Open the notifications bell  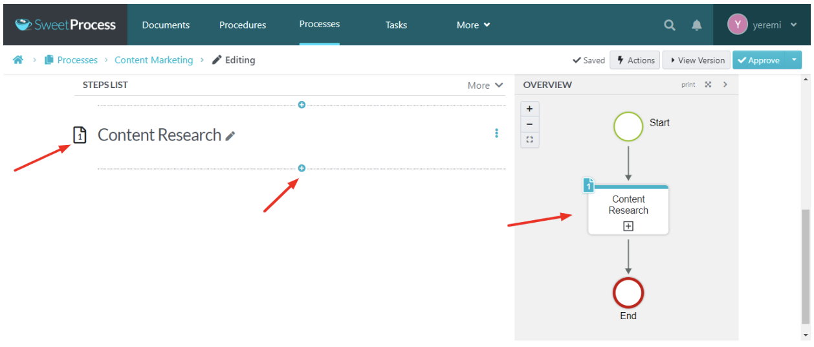[x=697, y=25]
